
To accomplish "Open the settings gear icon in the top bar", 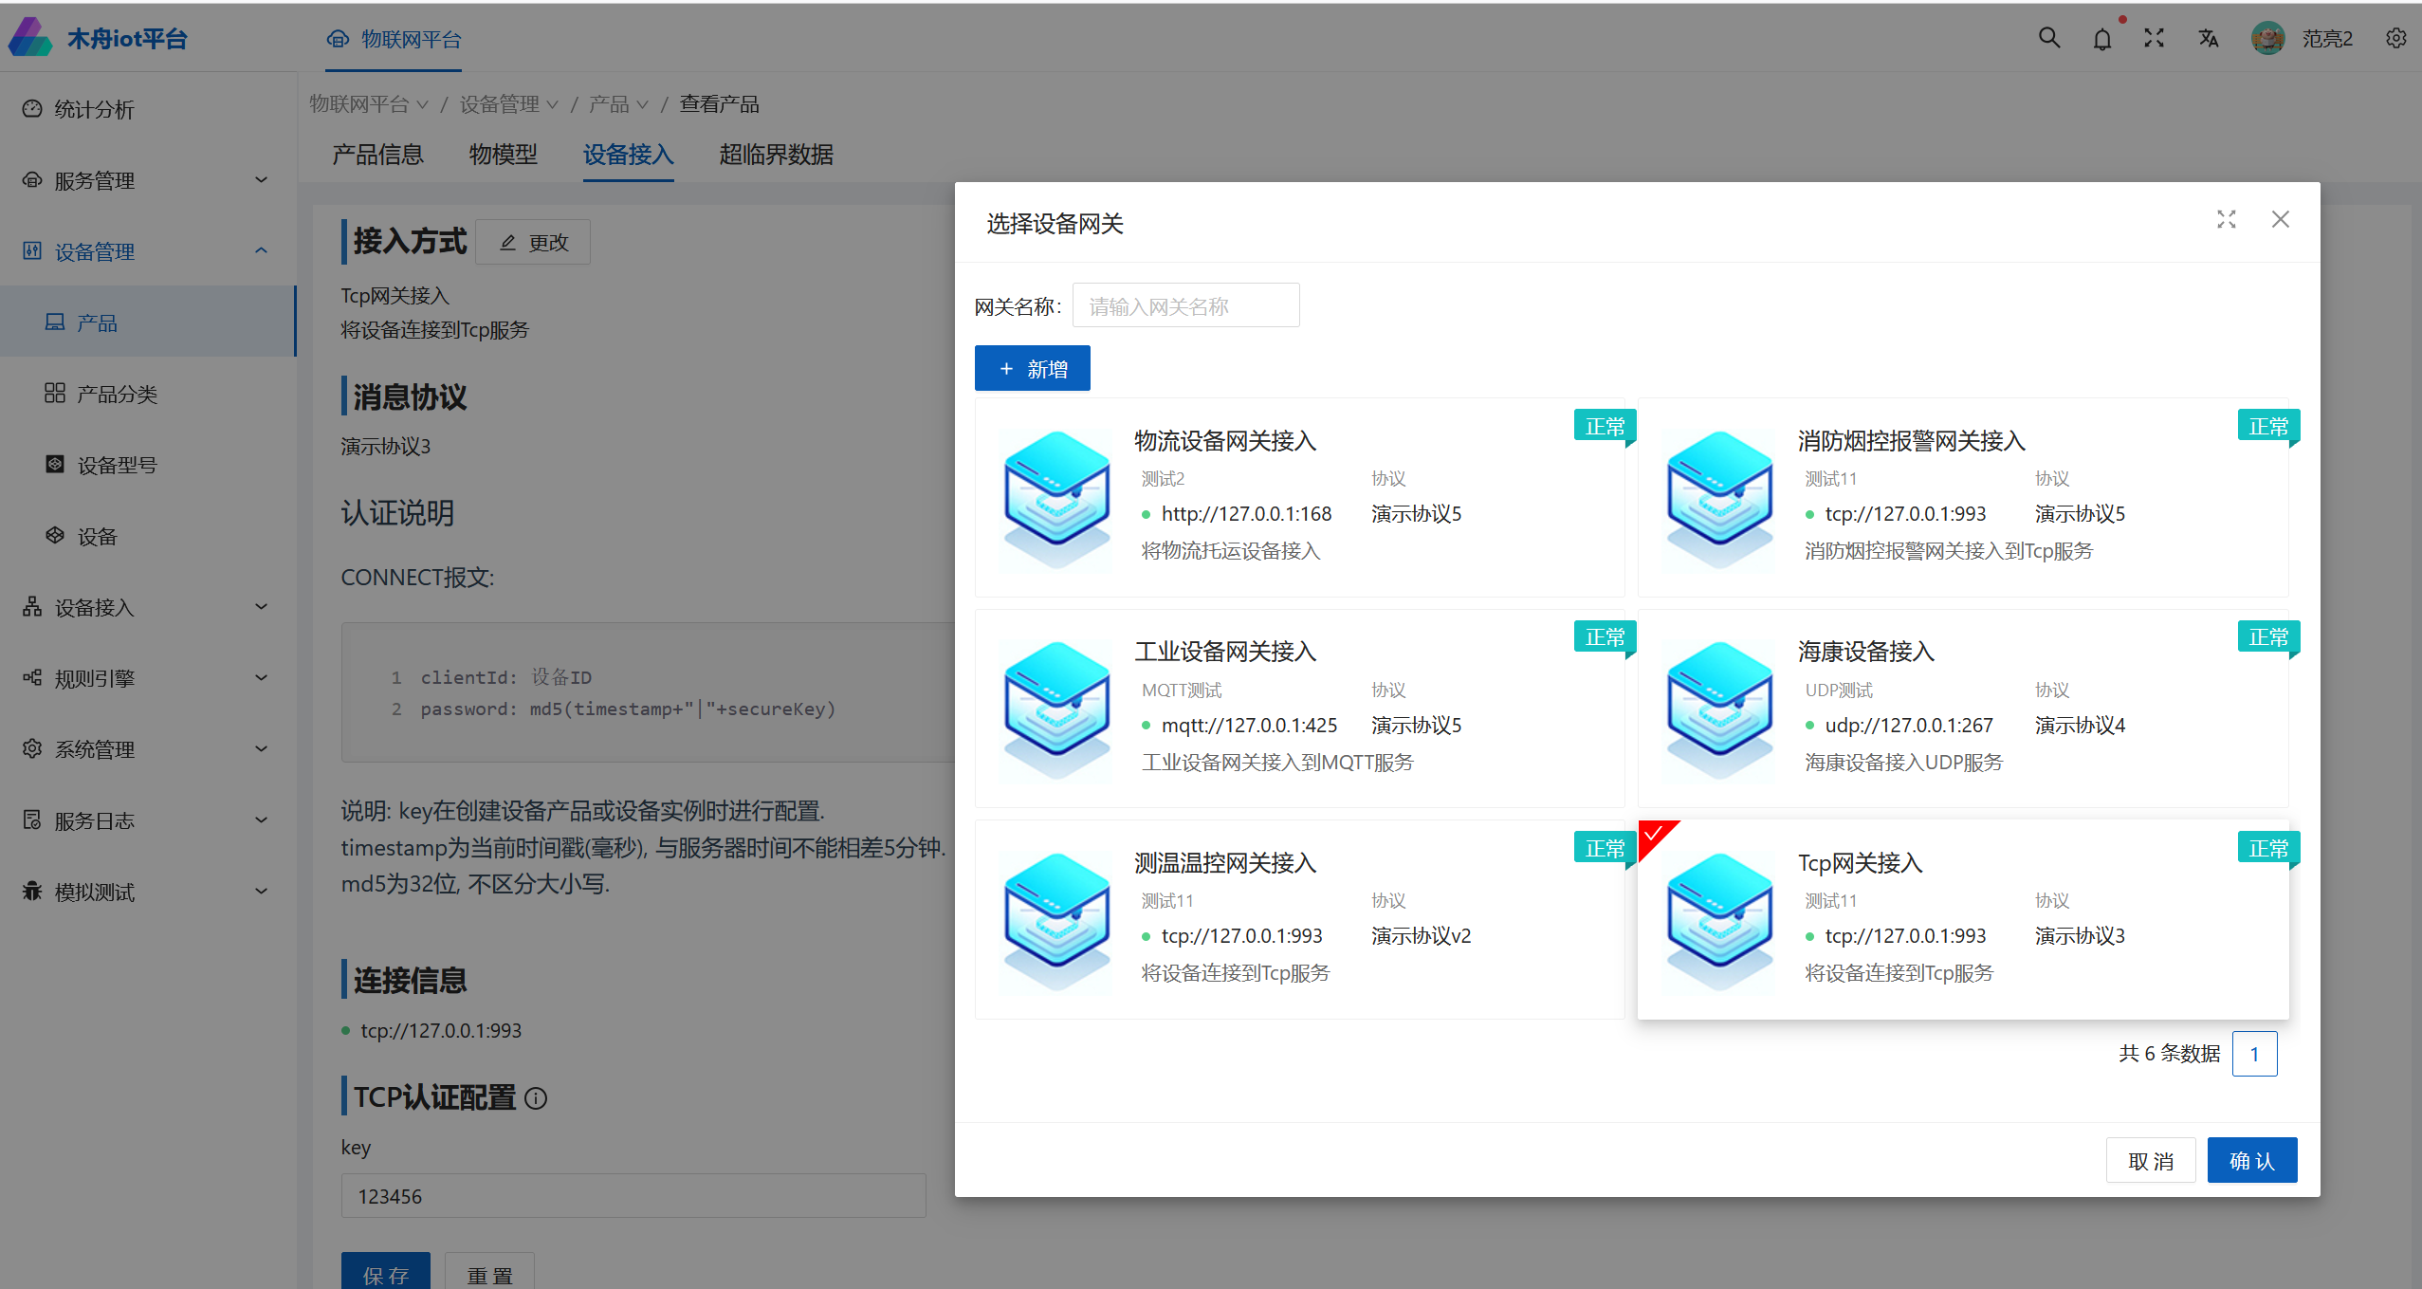I will click(2395, 38).
